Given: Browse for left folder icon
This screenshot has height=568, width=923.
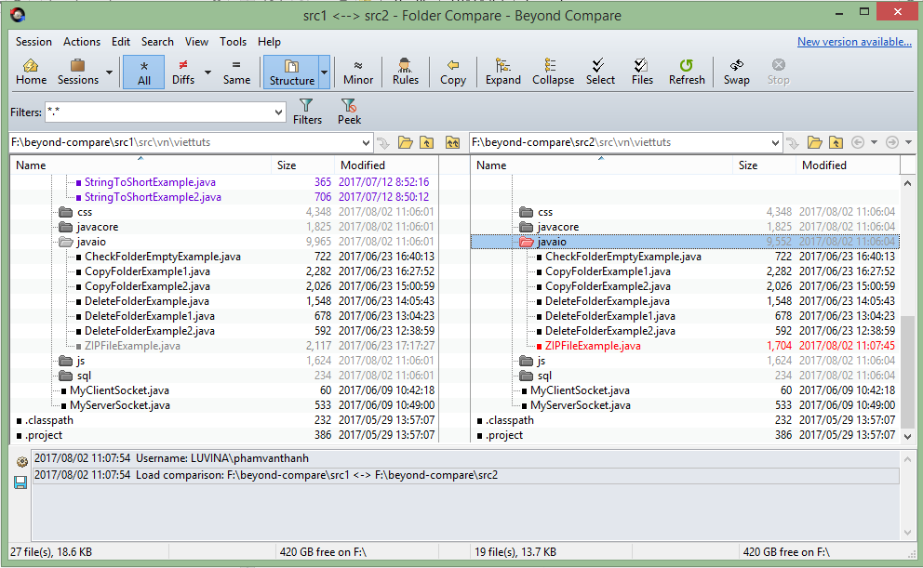Looking at the screenshot, I should [405, 142].
